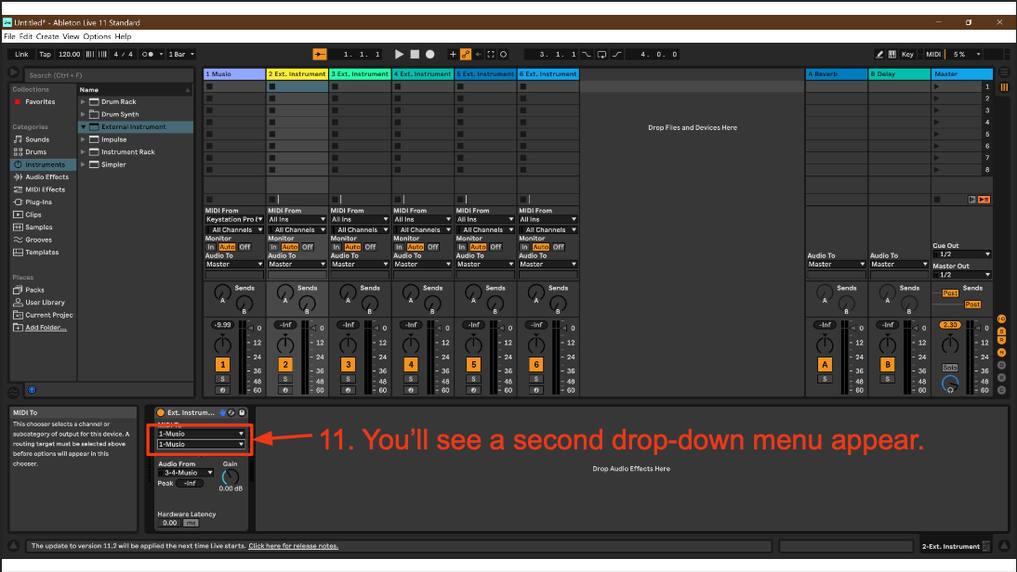Toggle the orange Automation Arm button
The height and width of the screenshot is (572, 1017).
466,55
